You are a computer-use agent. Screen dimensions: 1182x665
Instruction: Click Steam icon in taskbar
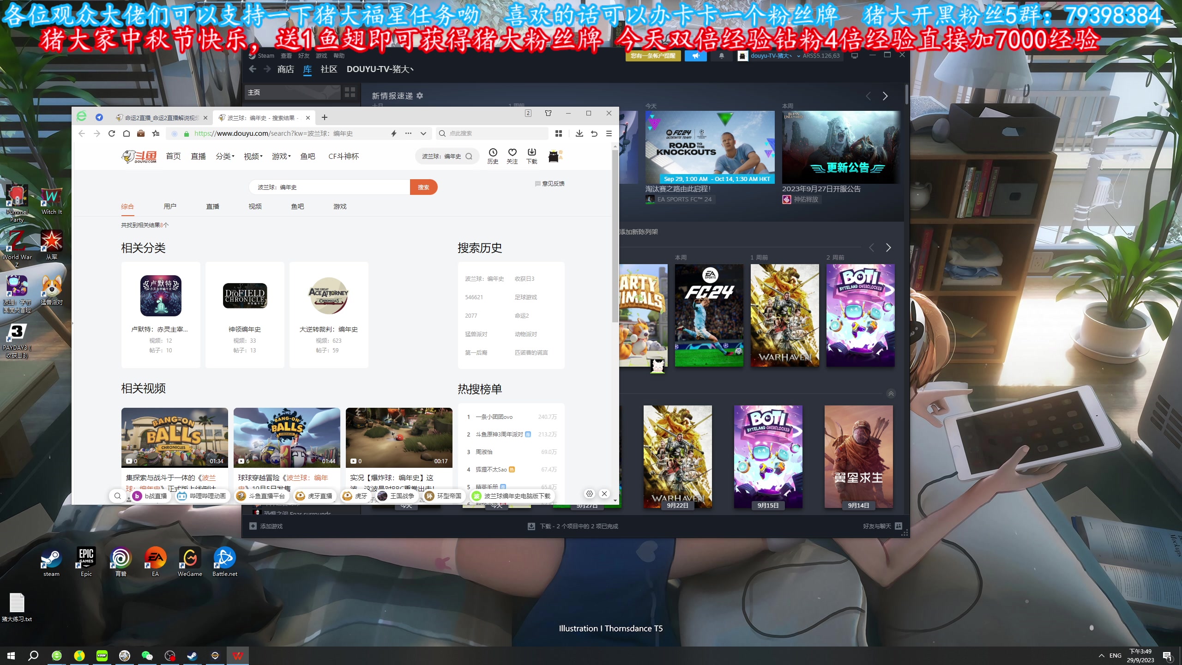click(192, 655)
